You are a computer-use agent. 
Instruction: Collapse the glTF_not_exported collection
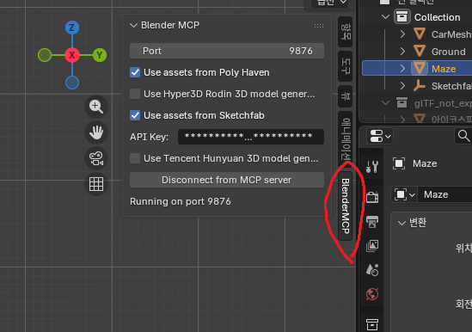tap(386, 103)
